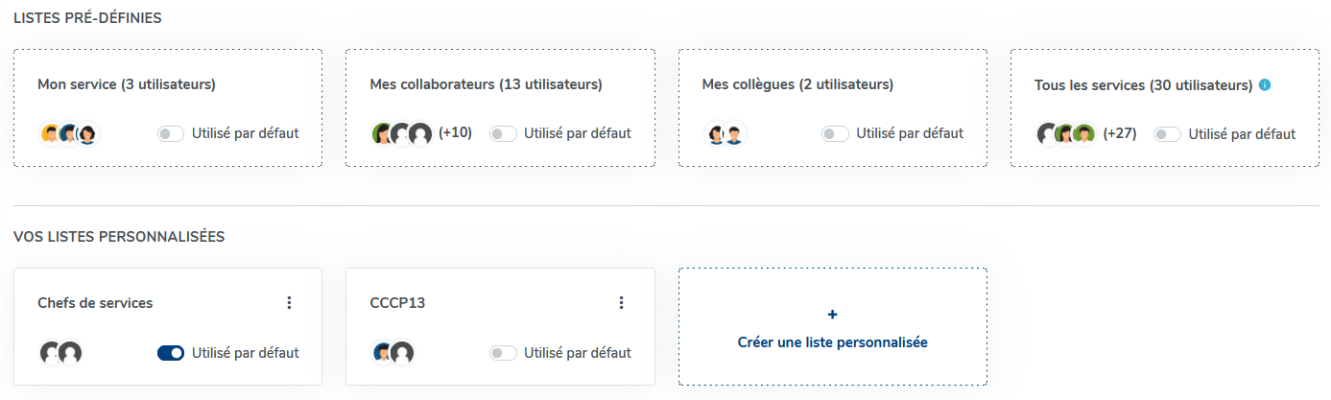Click the Mes collaborateurs avatar group
Screen dimensions: 1331x400
pyautogui.click(x=401, y=134)
